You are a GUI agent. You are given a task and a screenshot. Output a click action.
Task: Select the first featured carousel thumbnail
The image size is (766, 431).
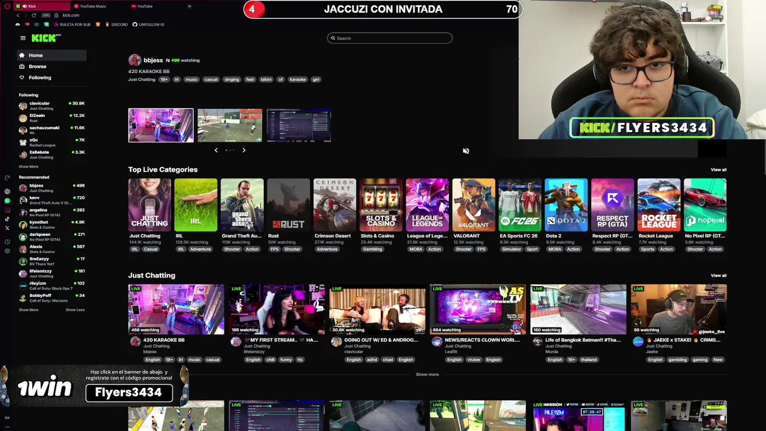click(161, 125)
